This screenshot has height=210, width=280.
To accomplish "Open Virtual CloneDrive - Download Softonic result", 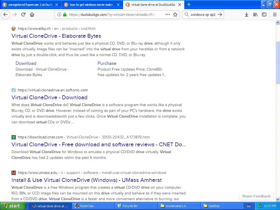I will (49, 97).
